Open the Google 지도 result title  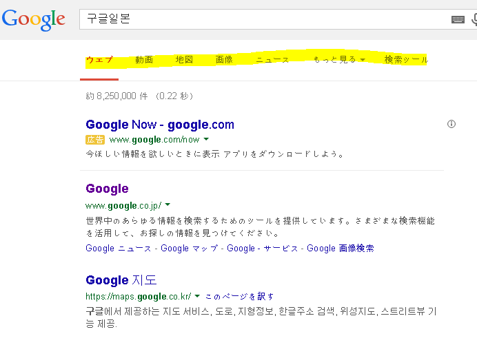click(121, 280)
